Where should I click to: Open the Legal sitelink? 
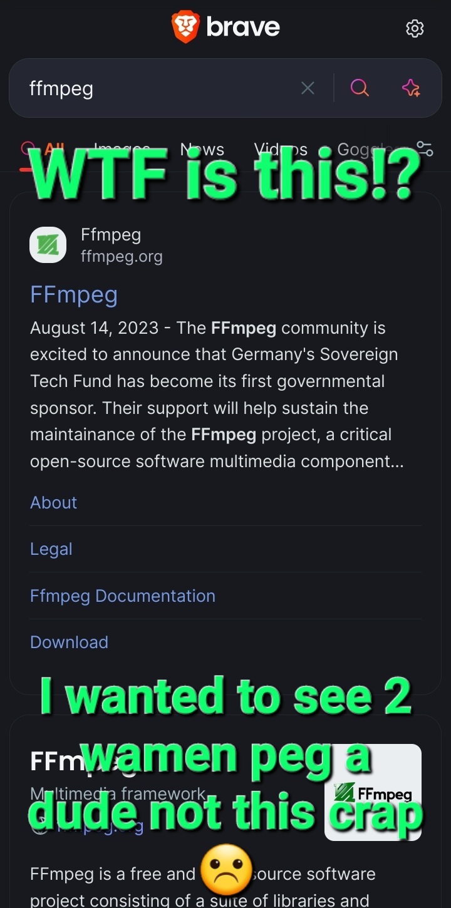point(51,549)
